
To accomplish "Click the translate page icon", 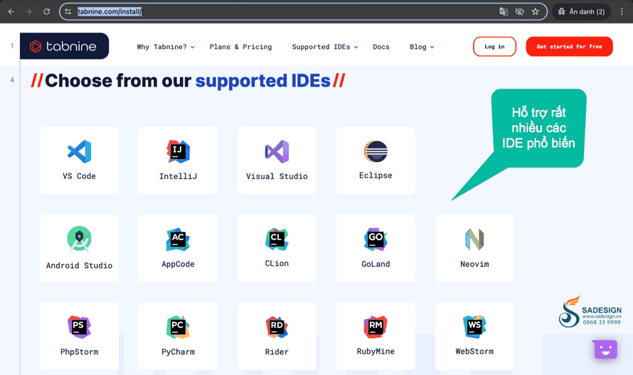I will 504,11.
